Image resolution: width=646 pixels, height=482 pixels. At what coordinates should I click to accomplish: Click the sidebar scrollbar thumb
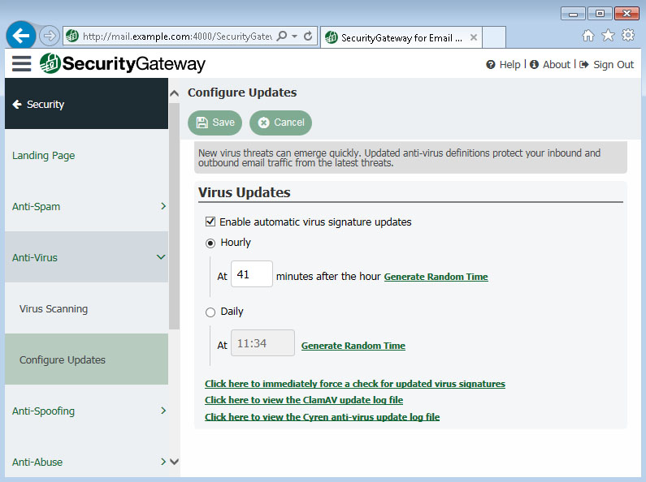174,217
